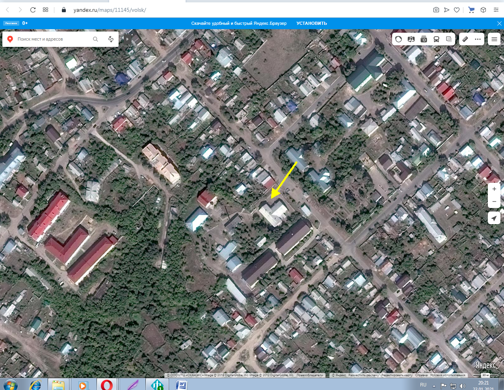The width and height of the screenshot is (504, 390).
Task: Zoom out of the map
Action: tap(494, 201)
